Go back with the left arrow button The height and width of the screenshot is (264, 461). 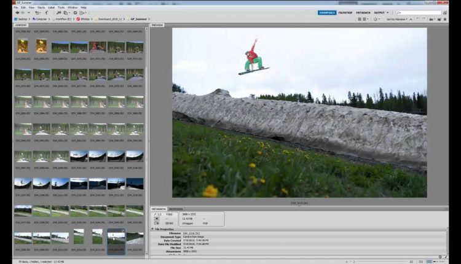(x=17, y=13)
